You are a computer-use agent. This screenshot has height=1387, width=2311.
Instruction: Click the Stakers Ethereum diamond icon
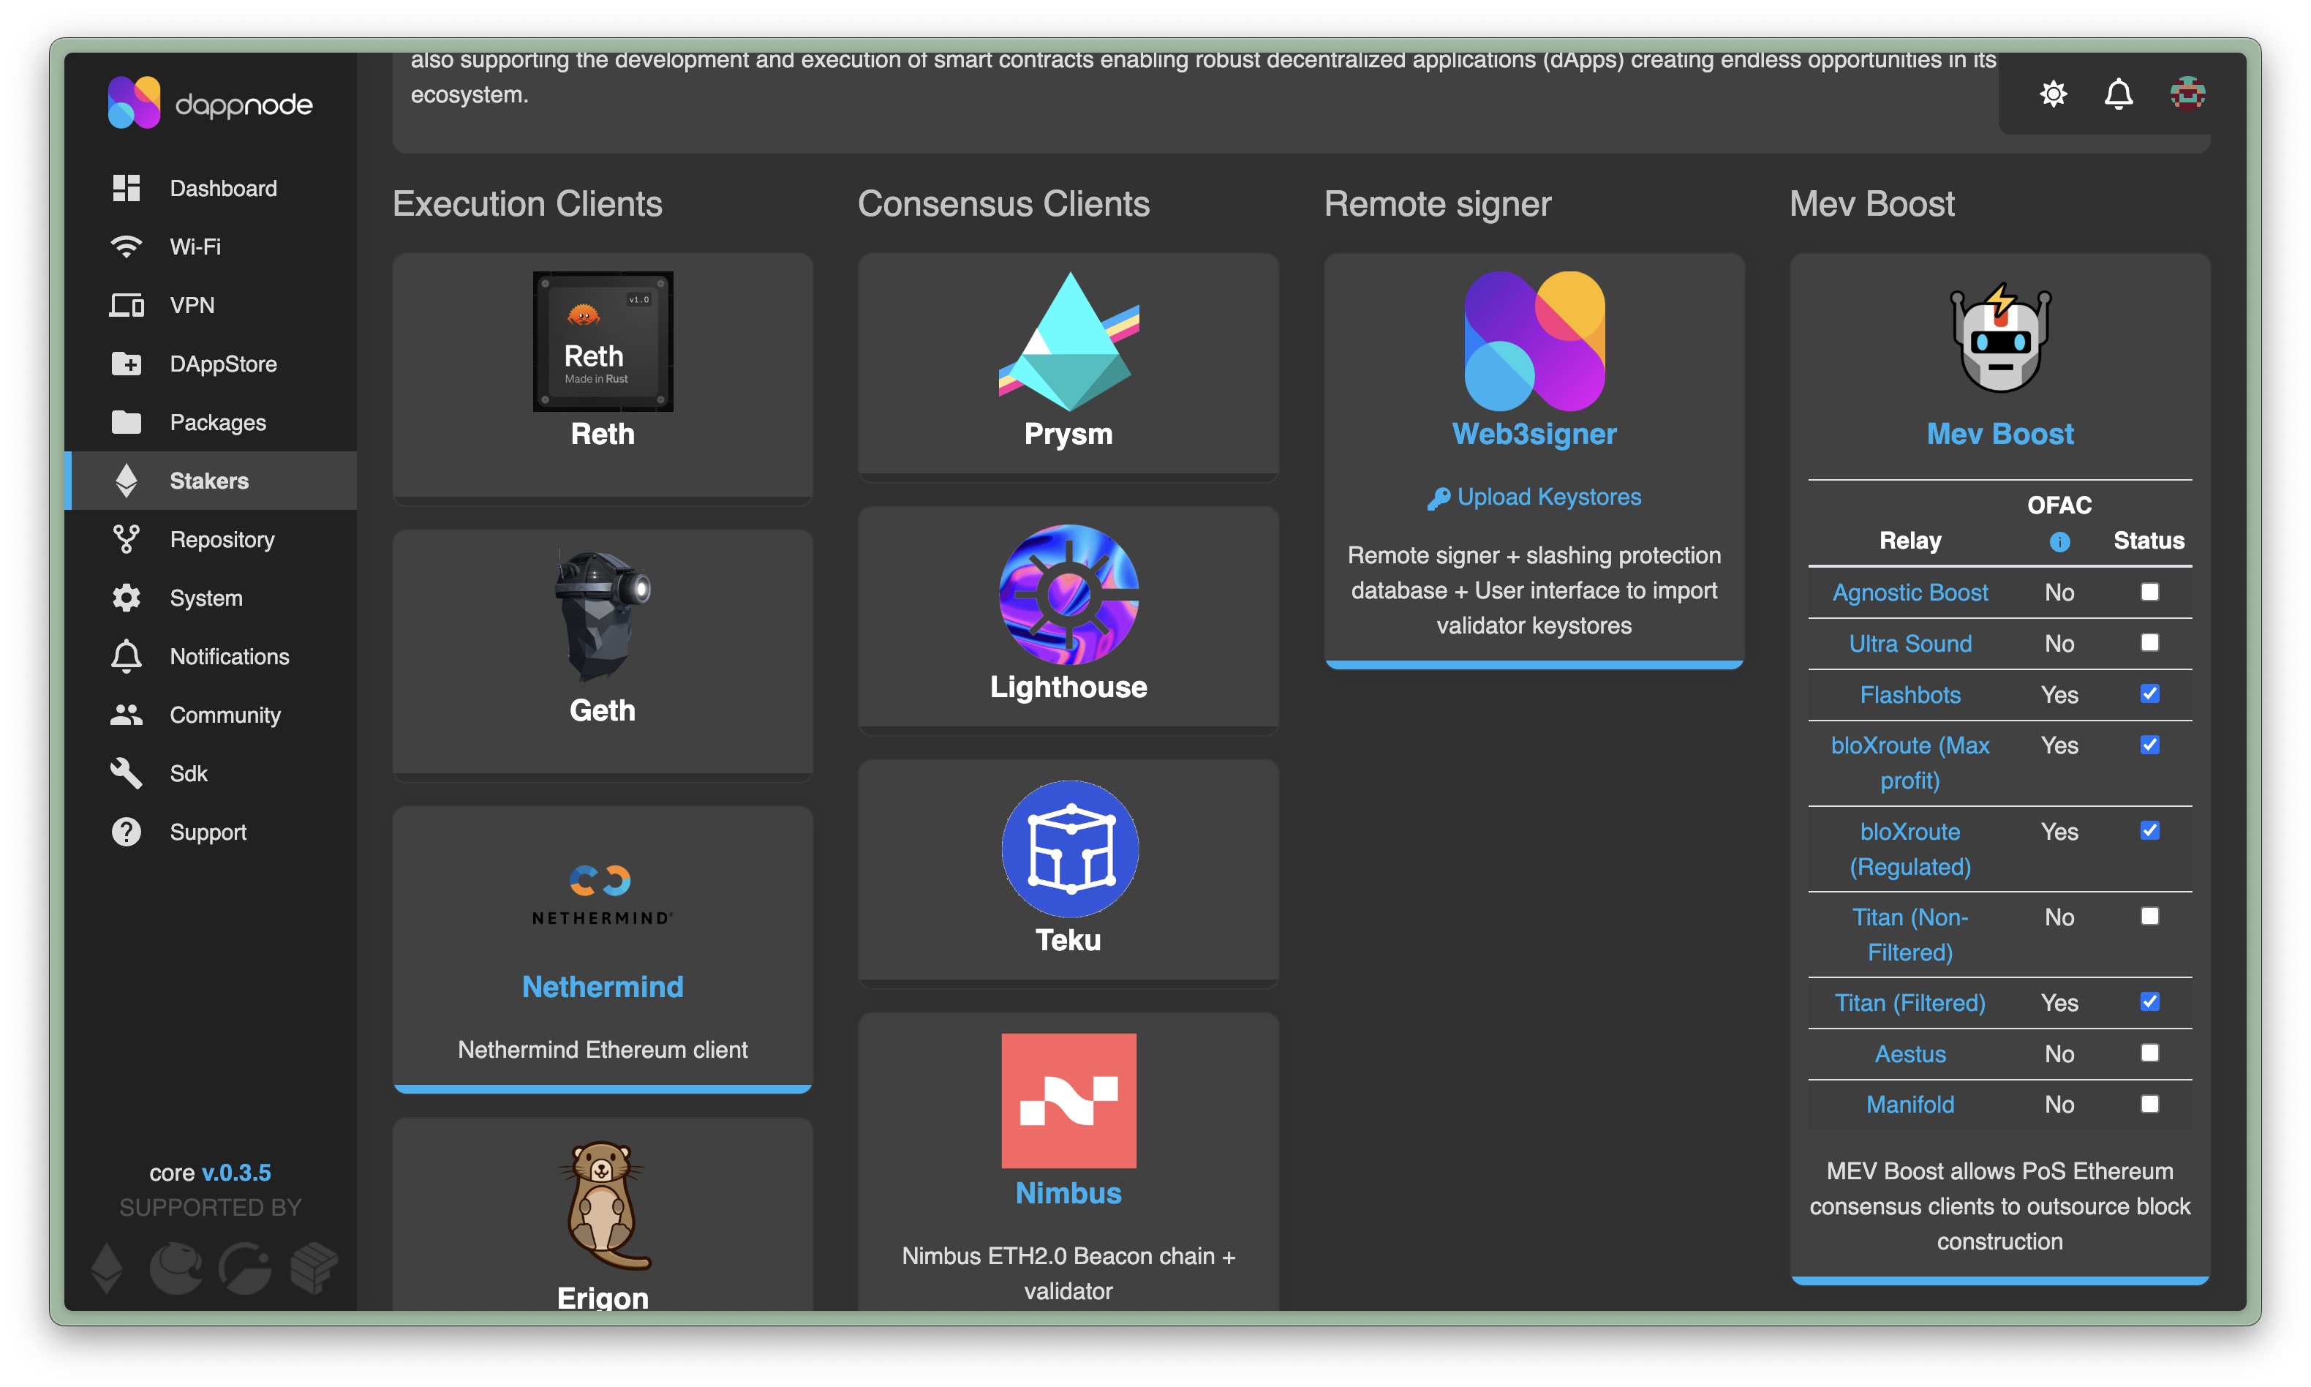(x=126, y=481)
